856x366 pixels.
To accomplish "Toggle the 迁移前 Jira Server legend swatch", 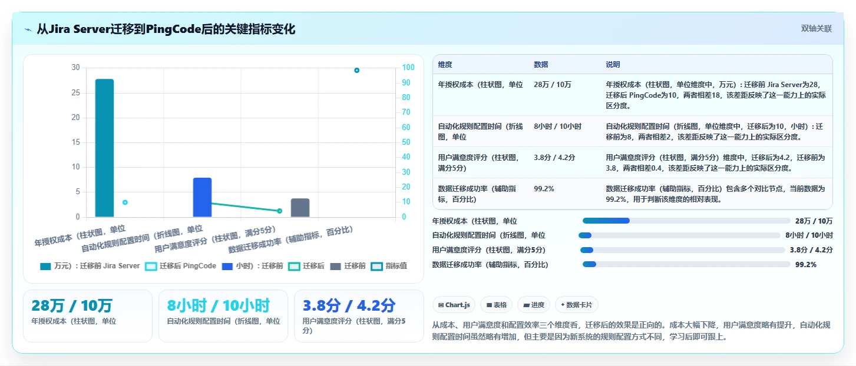I will pos(45,266).
